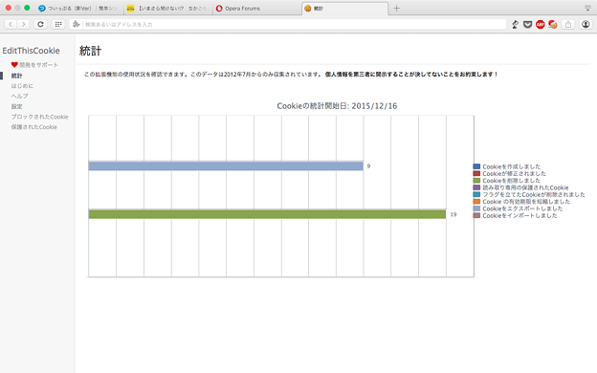Click the blue favicon on ついっぷる tab
The image size is (597, 373).
coord(42,9)
